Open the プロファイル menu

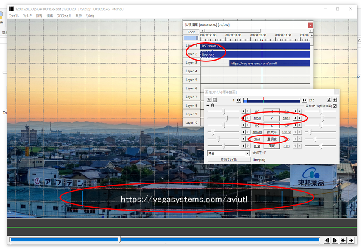64,16
